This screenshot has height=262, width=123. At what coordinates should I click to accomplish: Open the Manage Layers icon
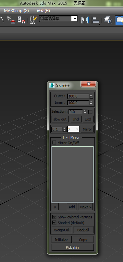(108, 20)
